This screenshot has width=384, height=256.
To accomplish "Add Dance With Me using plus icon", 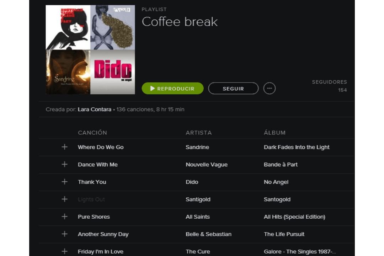I will point(64,164).
